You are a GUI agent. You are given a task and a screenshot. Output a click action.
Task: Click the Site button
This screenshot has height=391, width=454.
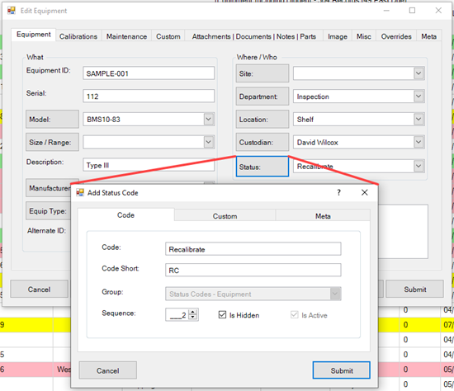coord(262,73)
